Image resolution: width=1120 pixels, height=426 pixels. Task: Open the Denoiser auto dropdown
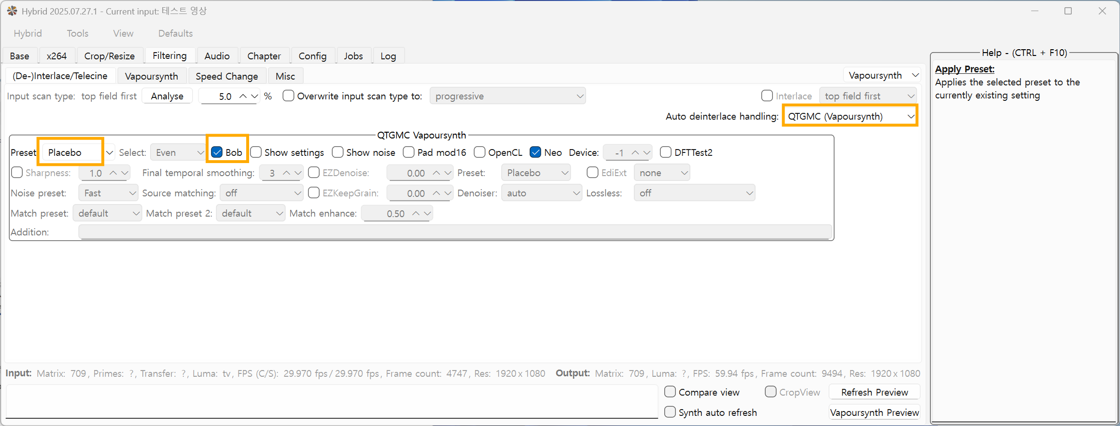542,193
